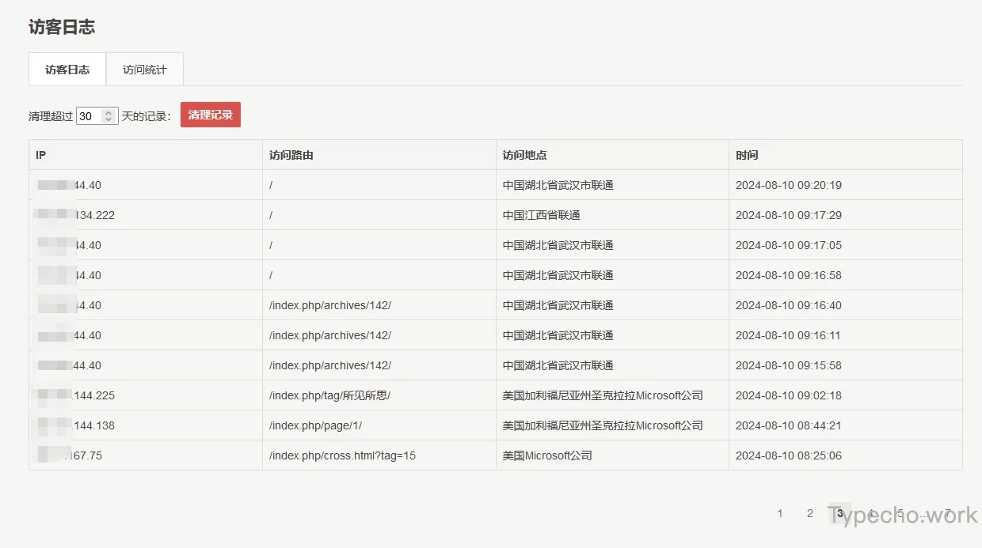The height and width of the screenshot is (548, 982).
Task: Click the IP column header
Action: pos(41,155)
